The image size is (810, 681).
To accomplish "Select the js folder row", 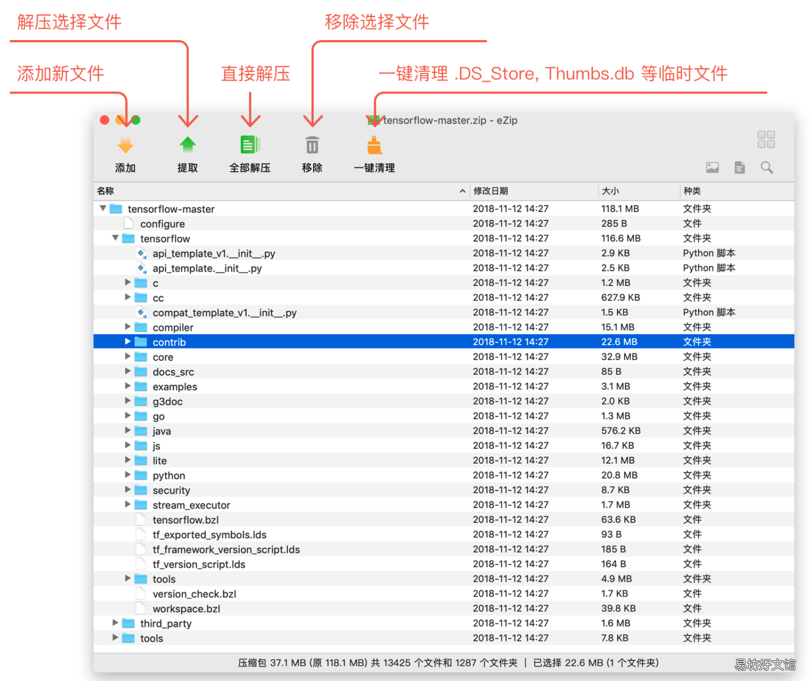I will click(444, 446).
